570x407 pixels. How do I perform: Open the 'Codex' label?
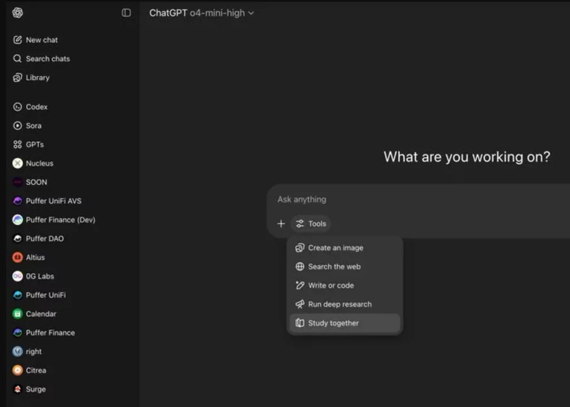37,107
